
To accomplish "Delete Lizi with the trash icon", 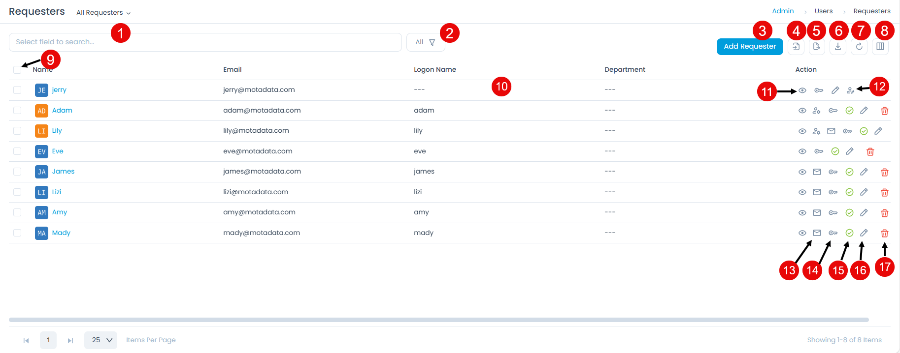I will [885, 192].
